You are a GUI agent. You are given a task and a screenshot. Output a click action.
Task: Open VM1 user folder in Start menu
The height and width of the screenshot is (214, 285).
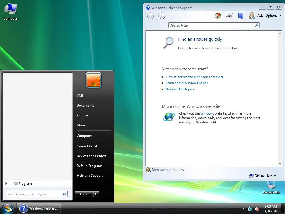pyautogui.click(x=80, y=96)
